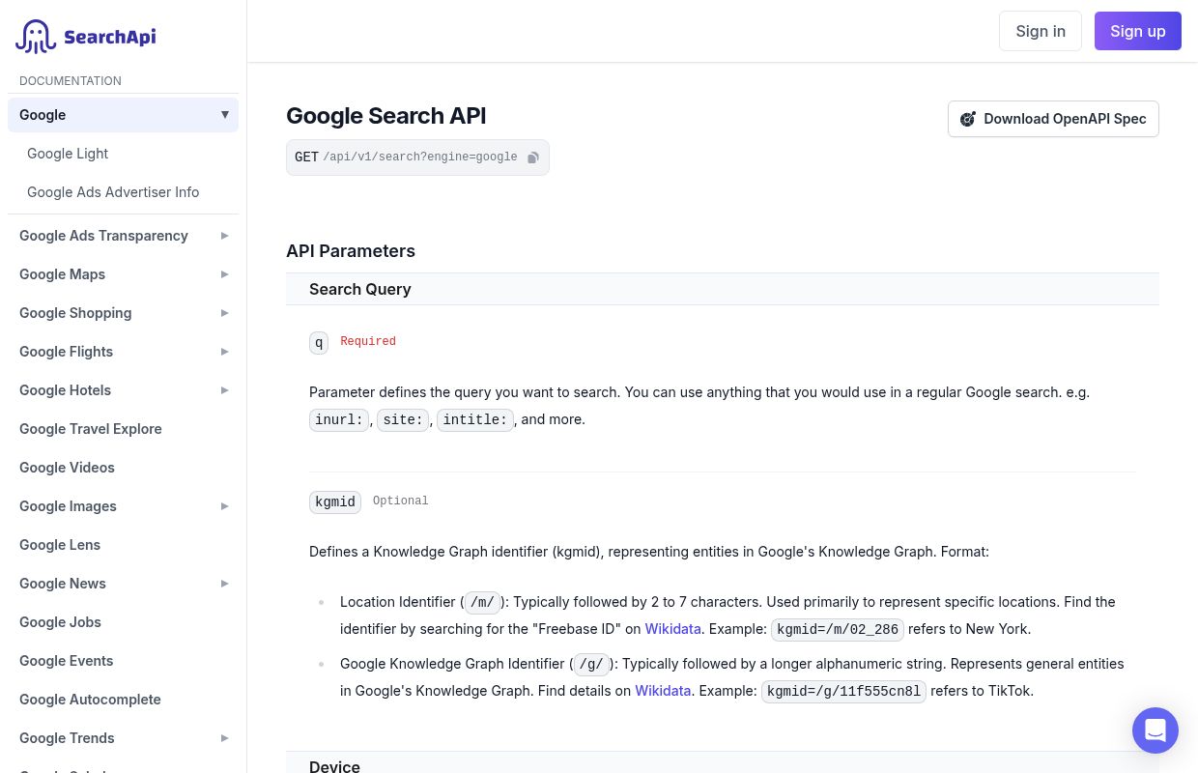Follow the Wikidata link for Freebase ID
This screenshot has width=1198, height=773.
coord(673,629)
